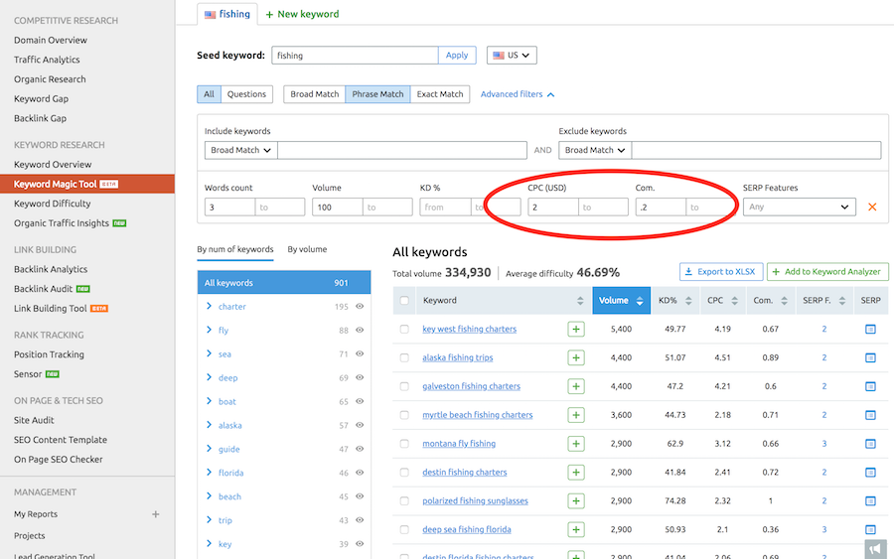Toggle eye icon for sea group
The width and height of the screenshot is (894, 559).
coord(360,353)
